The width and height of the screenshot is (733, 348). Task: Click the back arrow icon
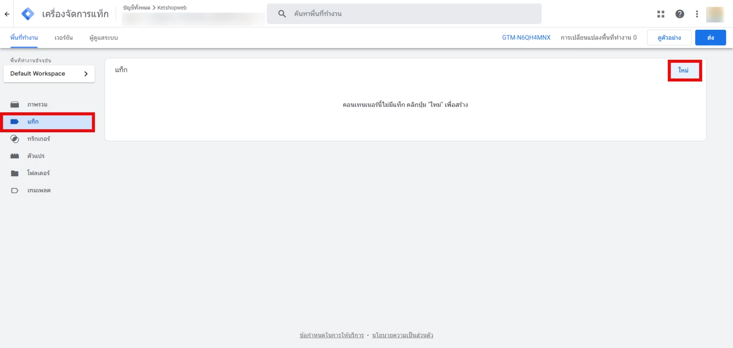7,14
